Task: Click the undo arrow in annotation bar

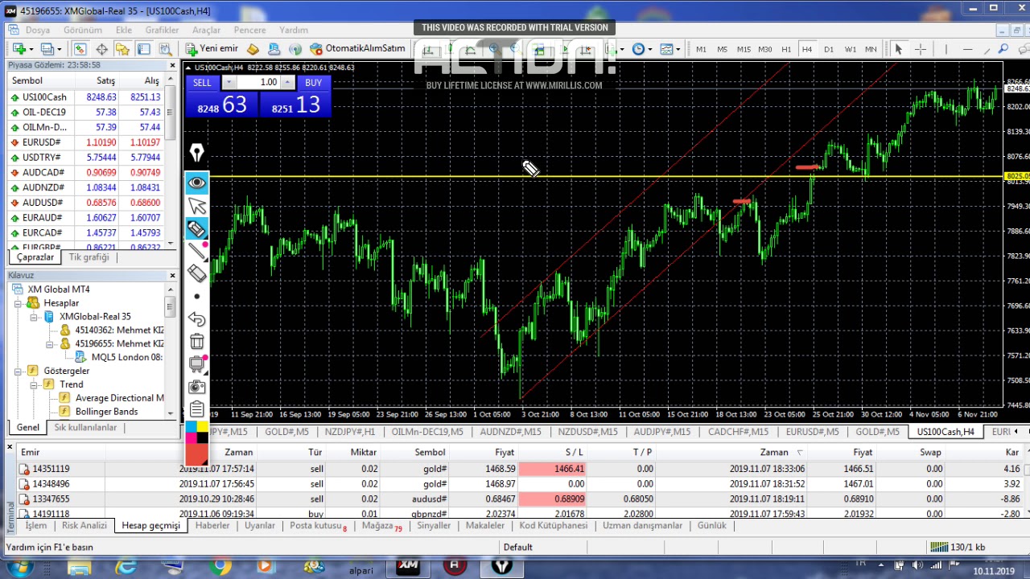Action: pyautogui.click(x=196, y=320)
